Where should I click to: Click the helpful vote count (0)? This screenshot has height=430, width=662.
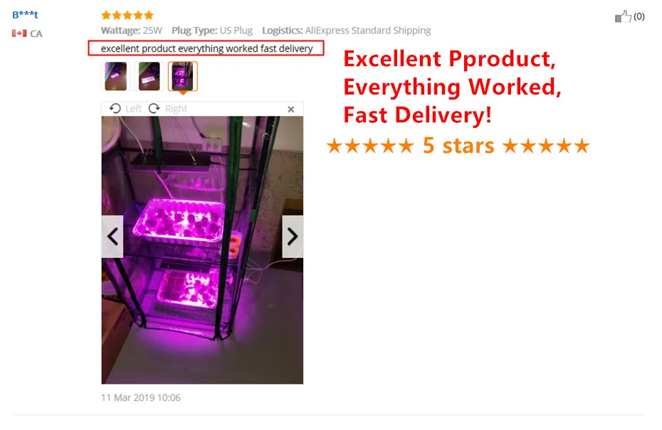coord(639,16)
